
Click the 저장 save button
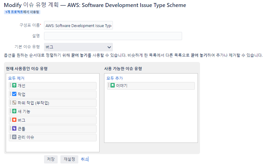tap(51, 159)
